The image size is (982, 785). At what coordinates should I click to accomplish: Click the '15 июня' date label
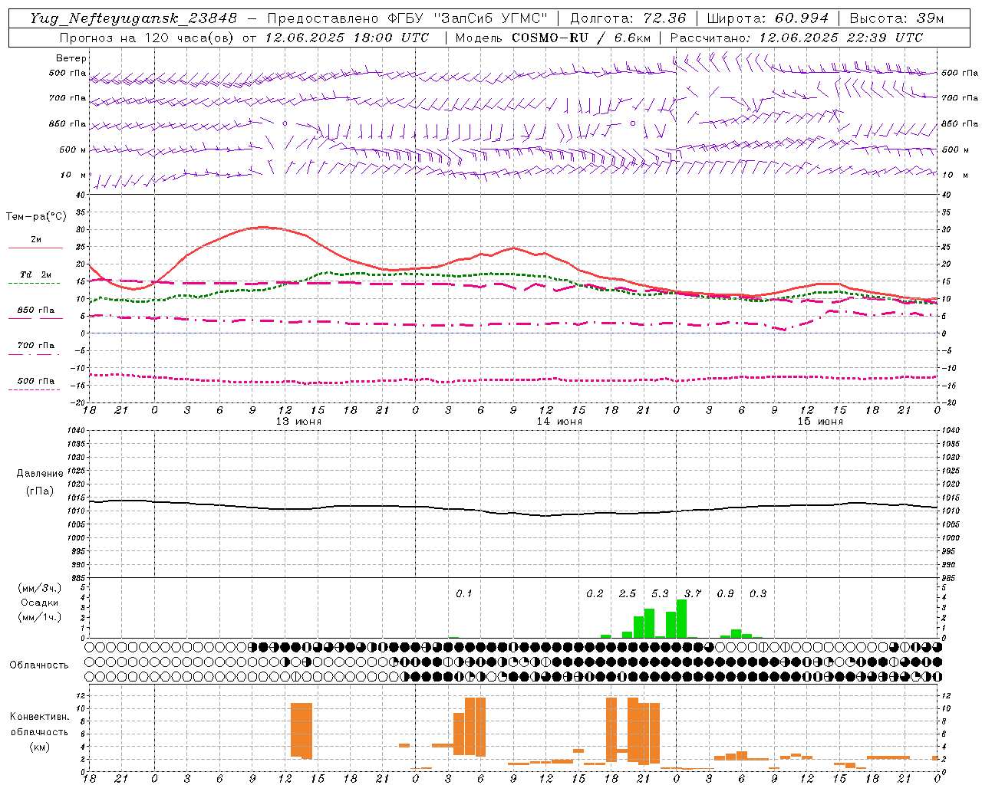pos(820,422)
